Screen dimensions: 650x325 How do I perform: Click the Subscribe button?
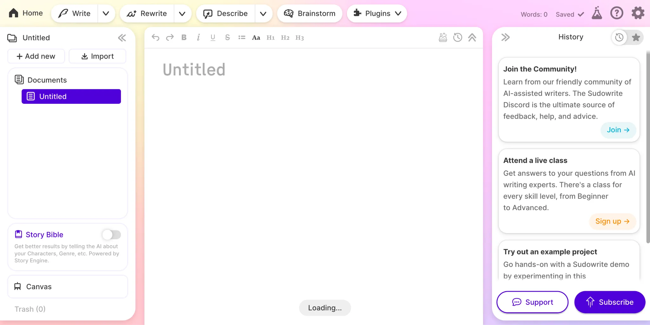coord(610,302)
